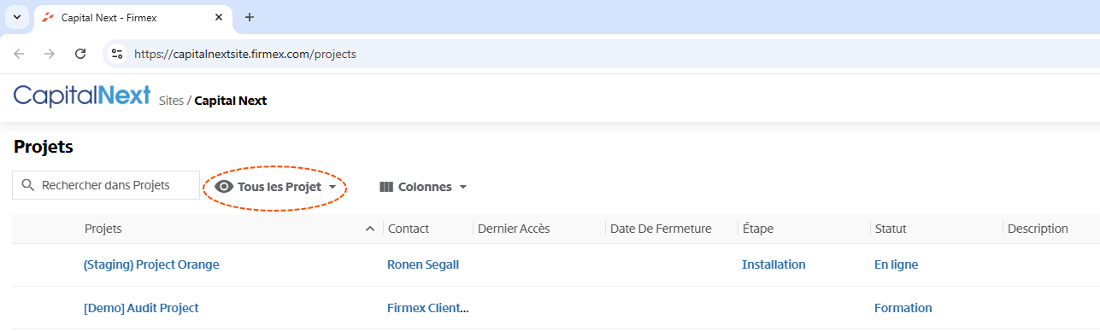Reload the page with refresh icon
The width and height of the screenshot is (1100, 331).
[80, 54]
